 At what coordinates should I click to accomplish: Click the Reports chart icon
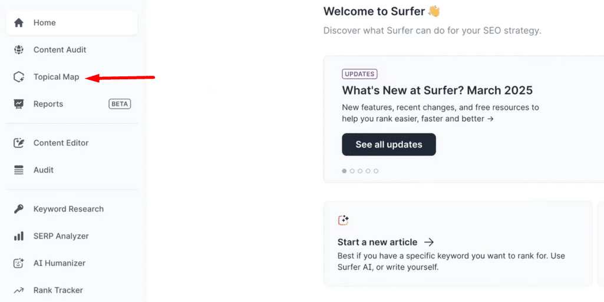19,104
